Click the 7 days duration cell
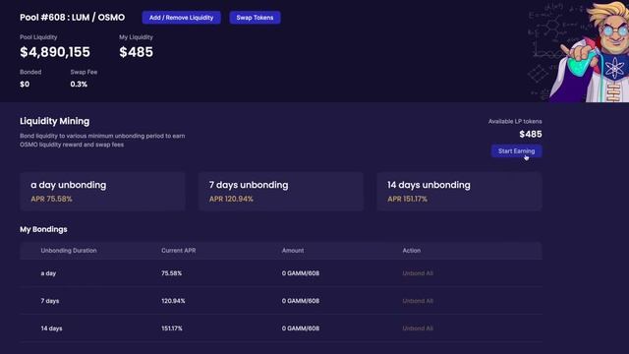This screenshot has height=354, width=629. pos(50,301)
